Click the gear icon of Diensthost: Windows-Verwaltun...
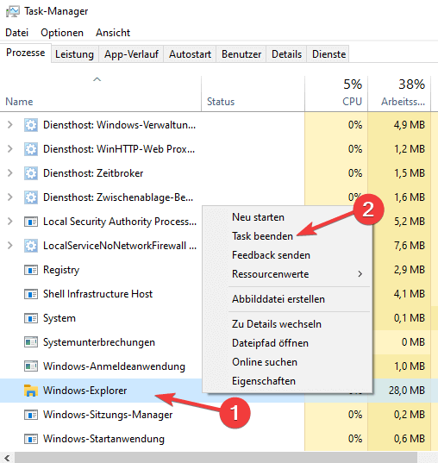The width and height of the screenshot is (438, 463). (31, 125)
